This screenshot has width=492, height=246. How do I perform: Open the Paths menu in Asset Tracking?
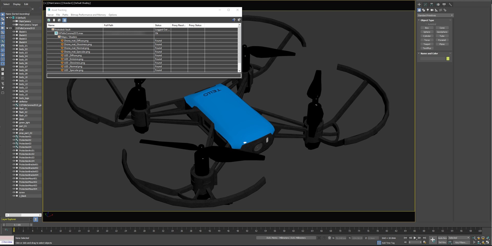pyautogui.click(x=65, y=15)
